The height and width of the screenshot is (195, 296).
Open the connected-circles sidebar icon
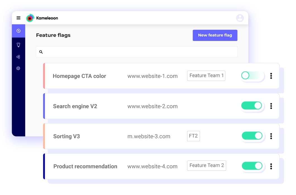coord(18,57)
